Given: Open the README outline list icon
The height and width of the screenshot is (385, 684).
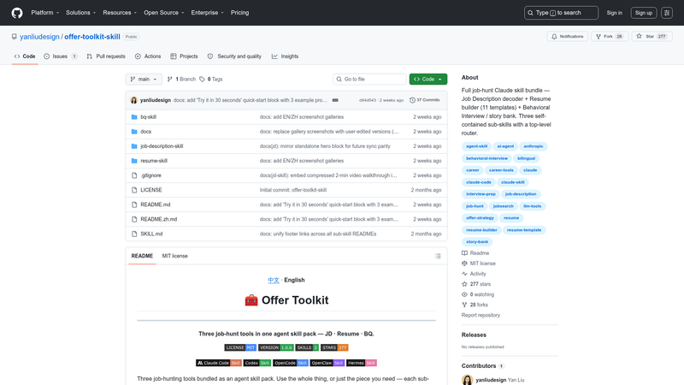Looking at the screenshot, I should click(438, 256).
